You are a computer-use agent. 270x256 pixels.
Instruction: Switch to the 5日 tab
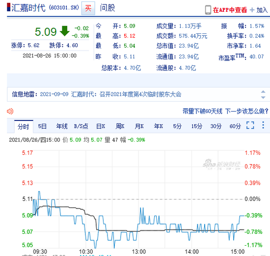pos(42,126)
